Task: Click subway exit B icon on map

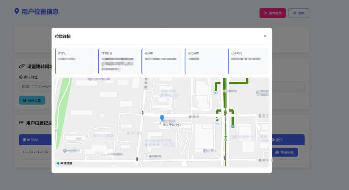Action: [x=216, y=93]
